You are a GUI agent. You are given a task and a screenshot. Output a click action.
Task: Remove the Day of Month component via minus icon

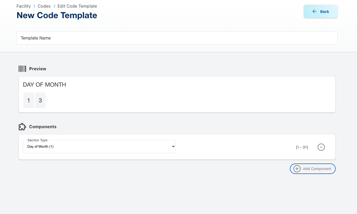[321, 147]
